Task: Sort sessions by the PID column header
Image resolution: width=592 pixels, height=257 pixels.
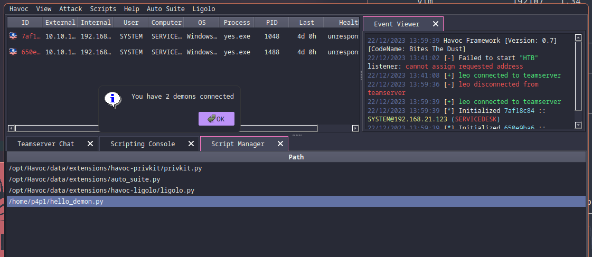Action: click(270, 23)
